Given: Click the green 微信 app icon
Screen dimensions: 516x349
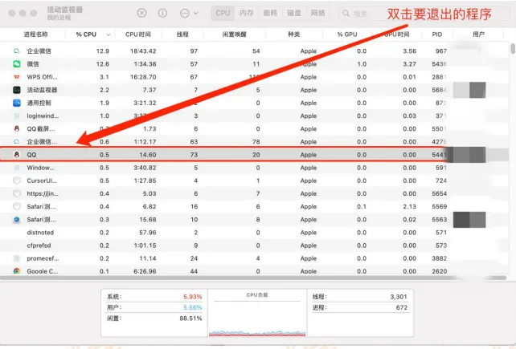Looking at the screenshot, I should (16, 64).
